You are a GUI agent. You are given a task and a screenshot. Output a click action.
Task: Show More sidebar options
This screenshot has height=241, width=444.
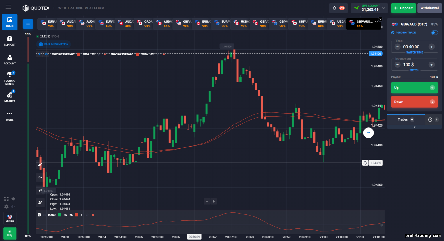[x=10, y=116]
